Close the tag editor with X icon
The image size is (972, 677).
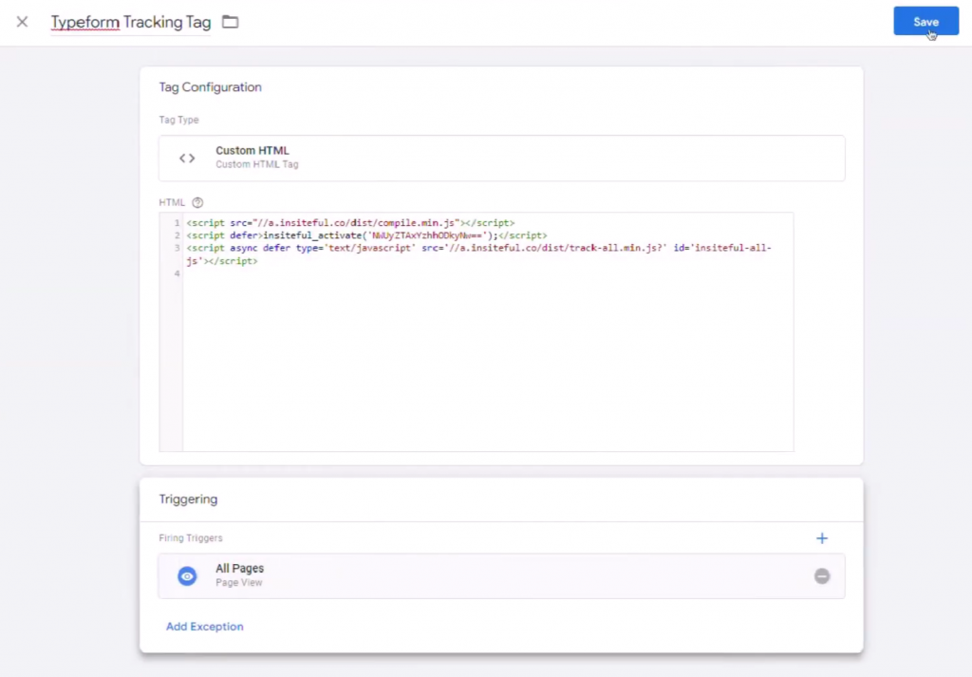point(23,23)
